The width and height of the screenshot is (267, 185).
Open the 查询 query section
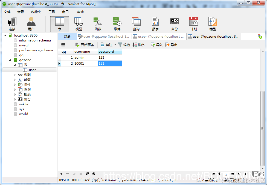pos(136,24)
